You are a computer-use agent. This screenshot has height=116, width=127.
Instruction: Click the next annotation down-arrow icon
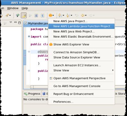click(x=60, y=15)
